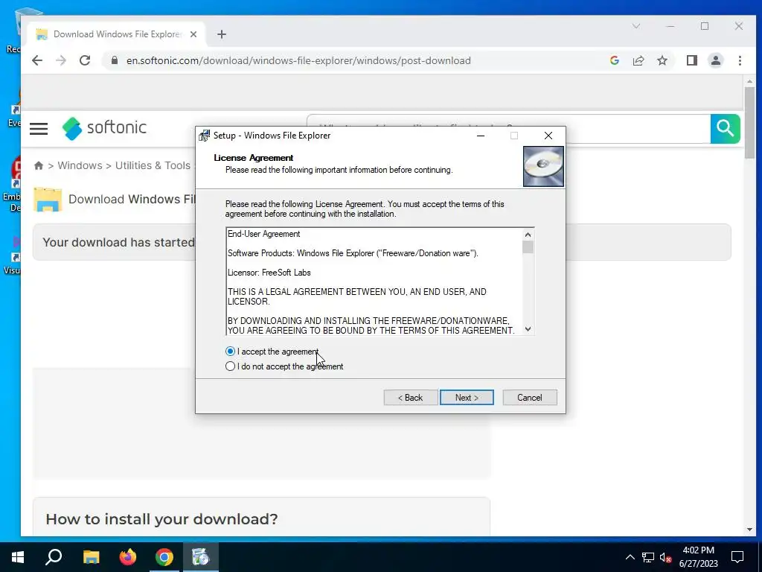Click the setup installer icon in title bar
This screenshot has height=572, width=762.
tap(205, 136)
